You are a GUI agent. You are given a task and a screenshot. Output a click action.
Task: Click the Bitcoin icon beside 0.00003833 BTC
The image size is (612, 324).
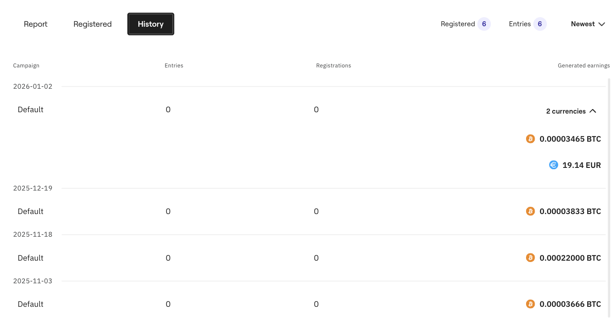[x=530, y=211]
